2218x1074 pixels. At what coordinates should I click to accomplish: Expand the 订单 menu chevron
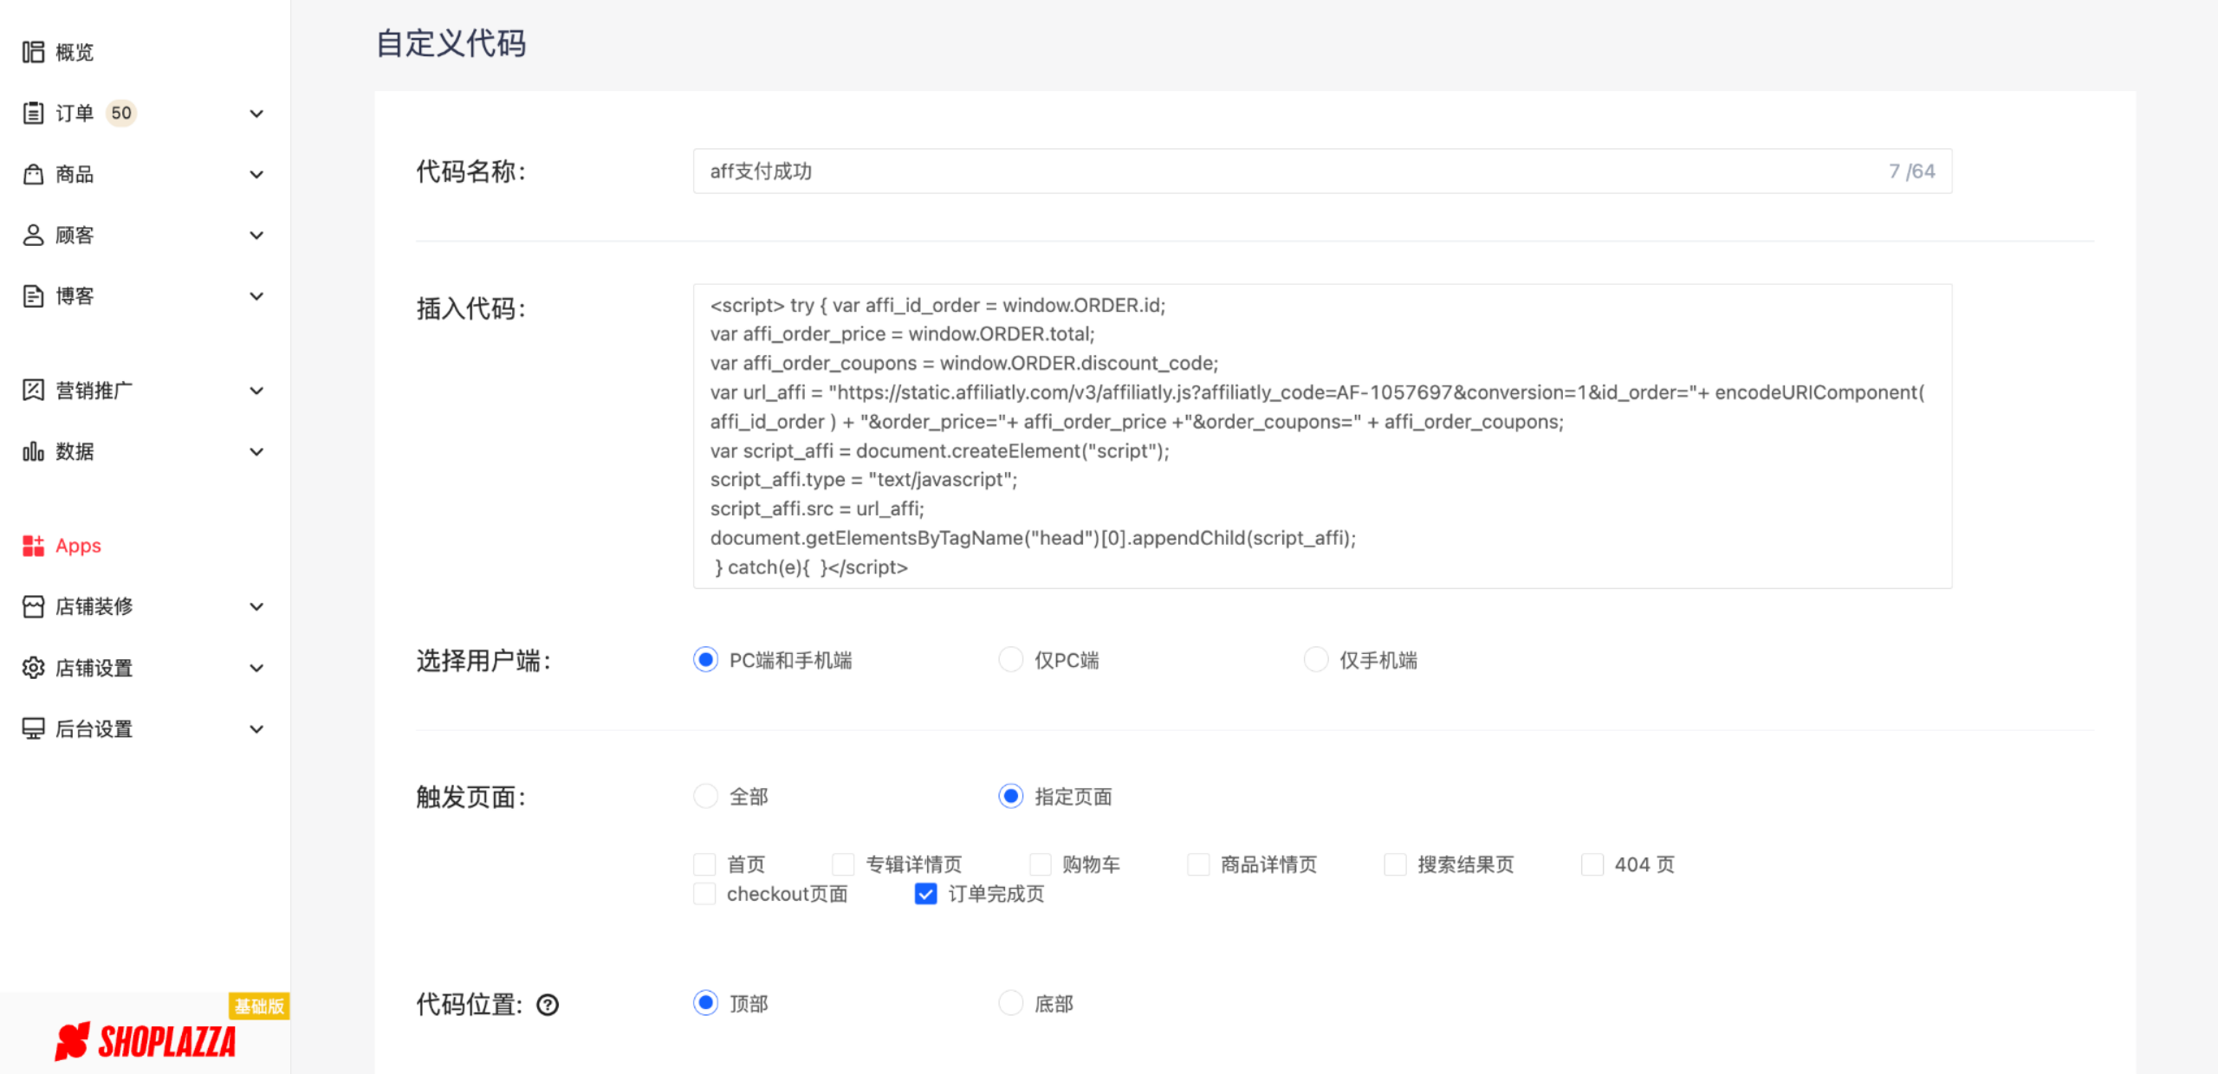tap(256, 113)
